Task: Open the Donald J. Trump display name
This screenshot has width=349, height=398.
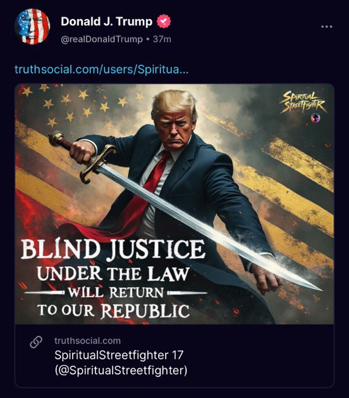Action: coord(107,22)
